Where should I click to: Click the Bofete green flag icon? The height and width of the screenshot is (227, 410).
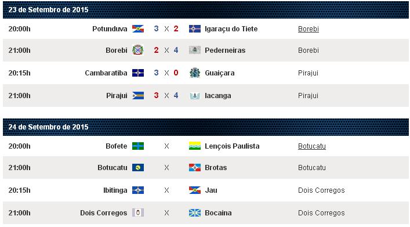point(138,146)
